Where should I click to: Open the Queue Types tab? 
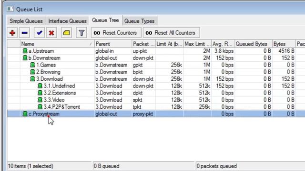pos(139,21)
